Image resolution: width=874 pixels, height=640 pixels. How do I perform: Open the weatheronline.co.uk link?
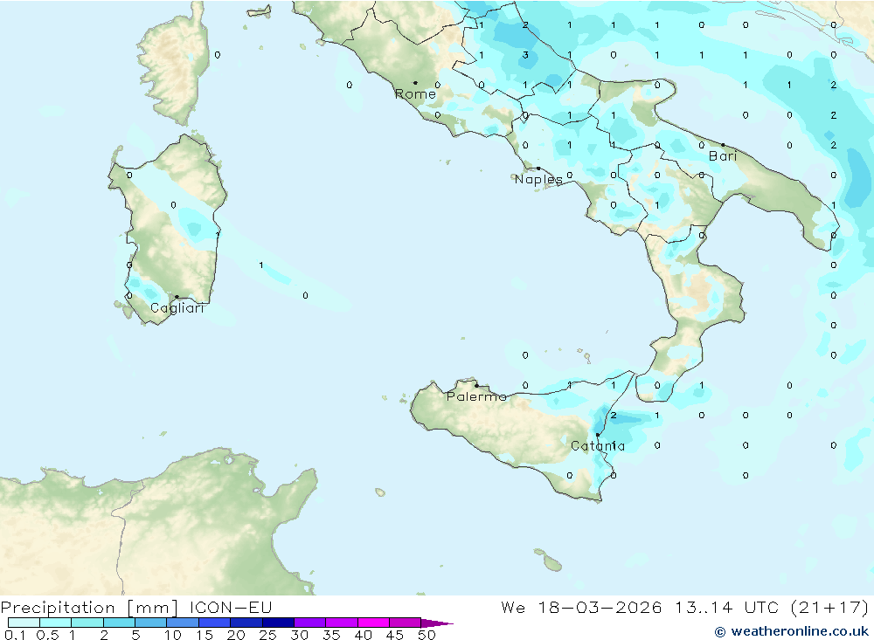(x=792, y=631)
